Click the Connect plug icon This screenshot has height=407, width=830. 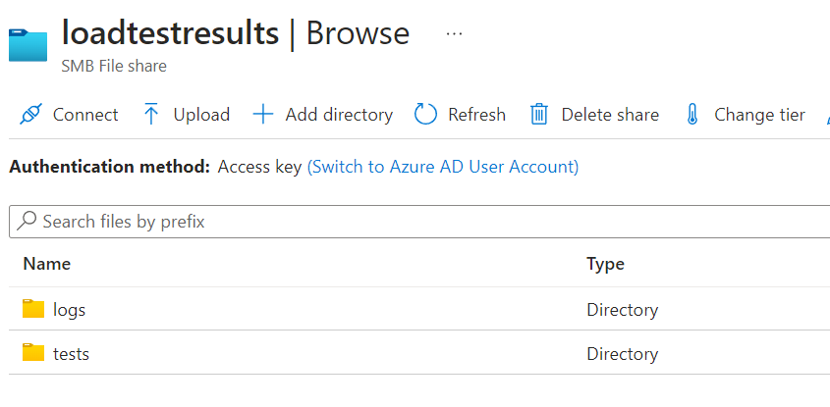[30, 115]
